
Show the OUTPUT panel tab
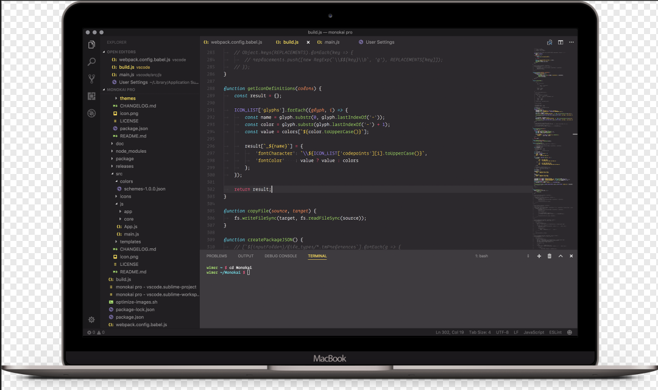pyautogui.click(x=246, y=256)
